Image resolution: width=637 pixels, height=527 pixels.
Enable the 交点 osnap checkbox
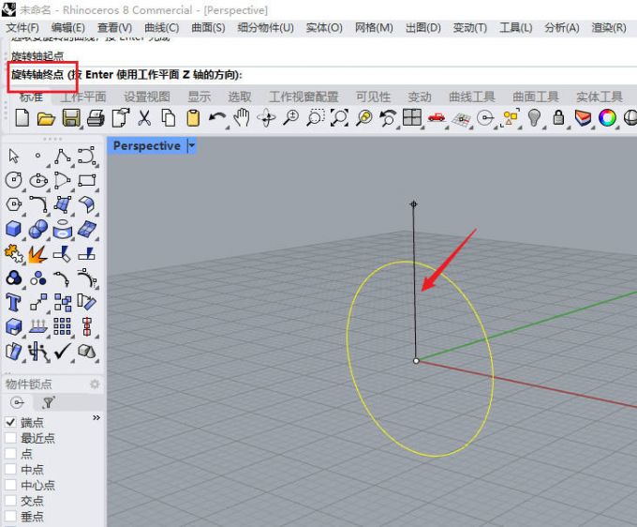pos(10,501)
